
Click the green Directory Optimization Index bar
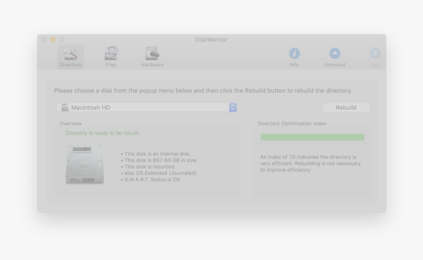click(312, 137)
